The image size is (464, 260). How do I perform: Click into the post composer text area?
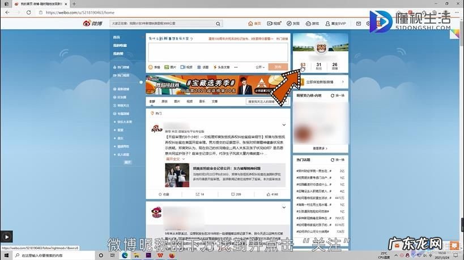pyautogui.click(x=218, y=52)
